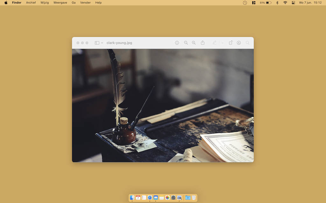Minimize the Preview window
Viewport: 326px width, 203px height.
[82, 43]
